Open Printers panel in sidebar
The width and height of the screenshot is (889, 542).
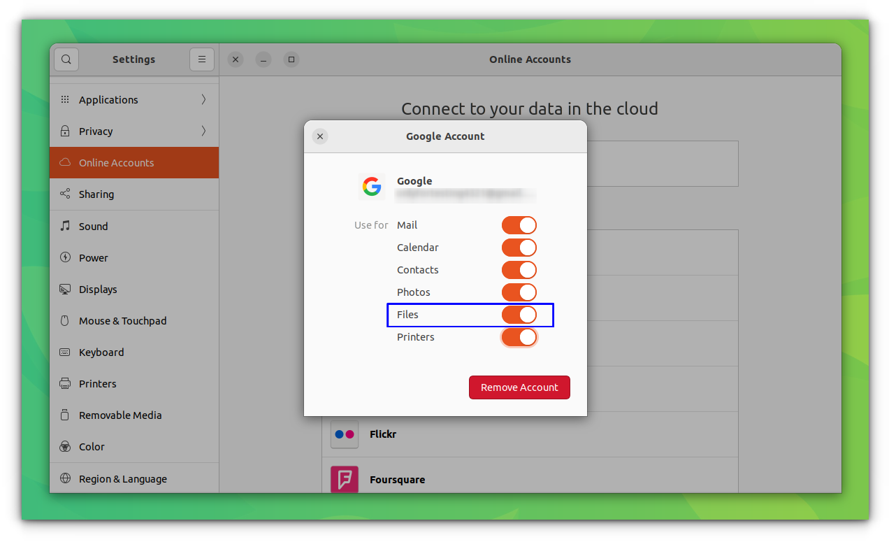[x=134, y=384]
